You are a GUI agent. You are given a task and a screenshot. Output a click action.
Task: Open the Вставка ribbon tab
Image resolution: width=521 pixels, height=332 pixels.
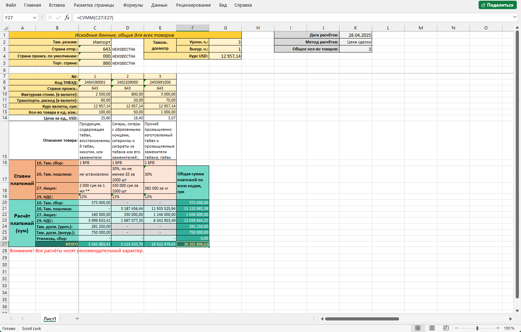(x=57, y=5)
